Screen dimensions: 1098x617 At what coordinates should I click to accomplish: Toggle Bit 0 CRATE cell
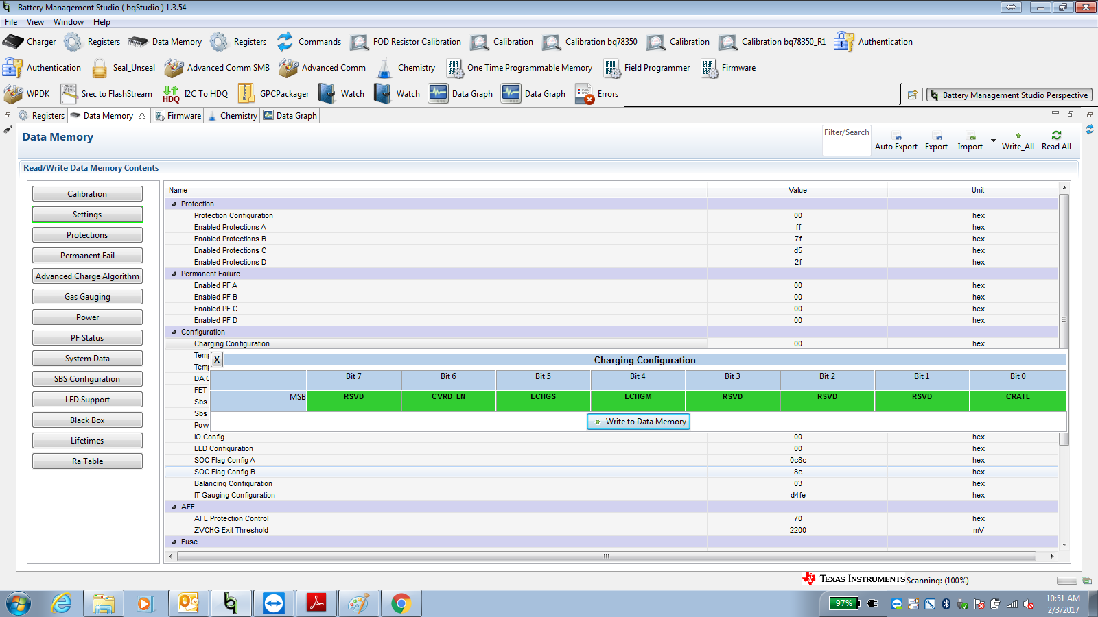pyautogui.click(x=1018, y=400)
